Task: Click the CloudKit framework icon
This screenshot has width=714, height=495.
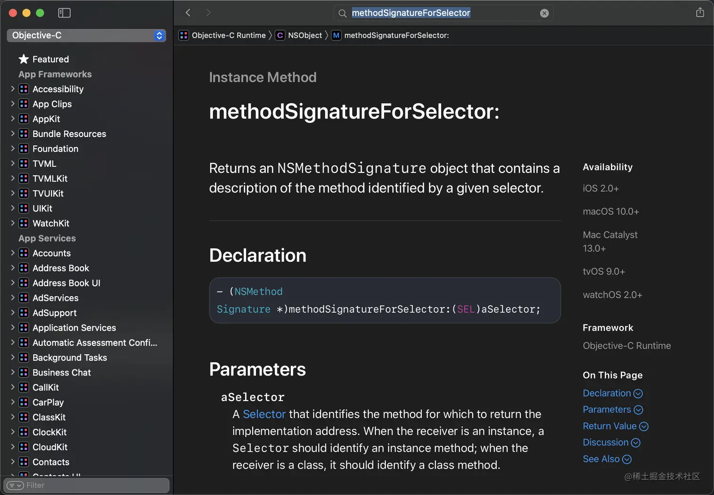Action: (24, 447)
